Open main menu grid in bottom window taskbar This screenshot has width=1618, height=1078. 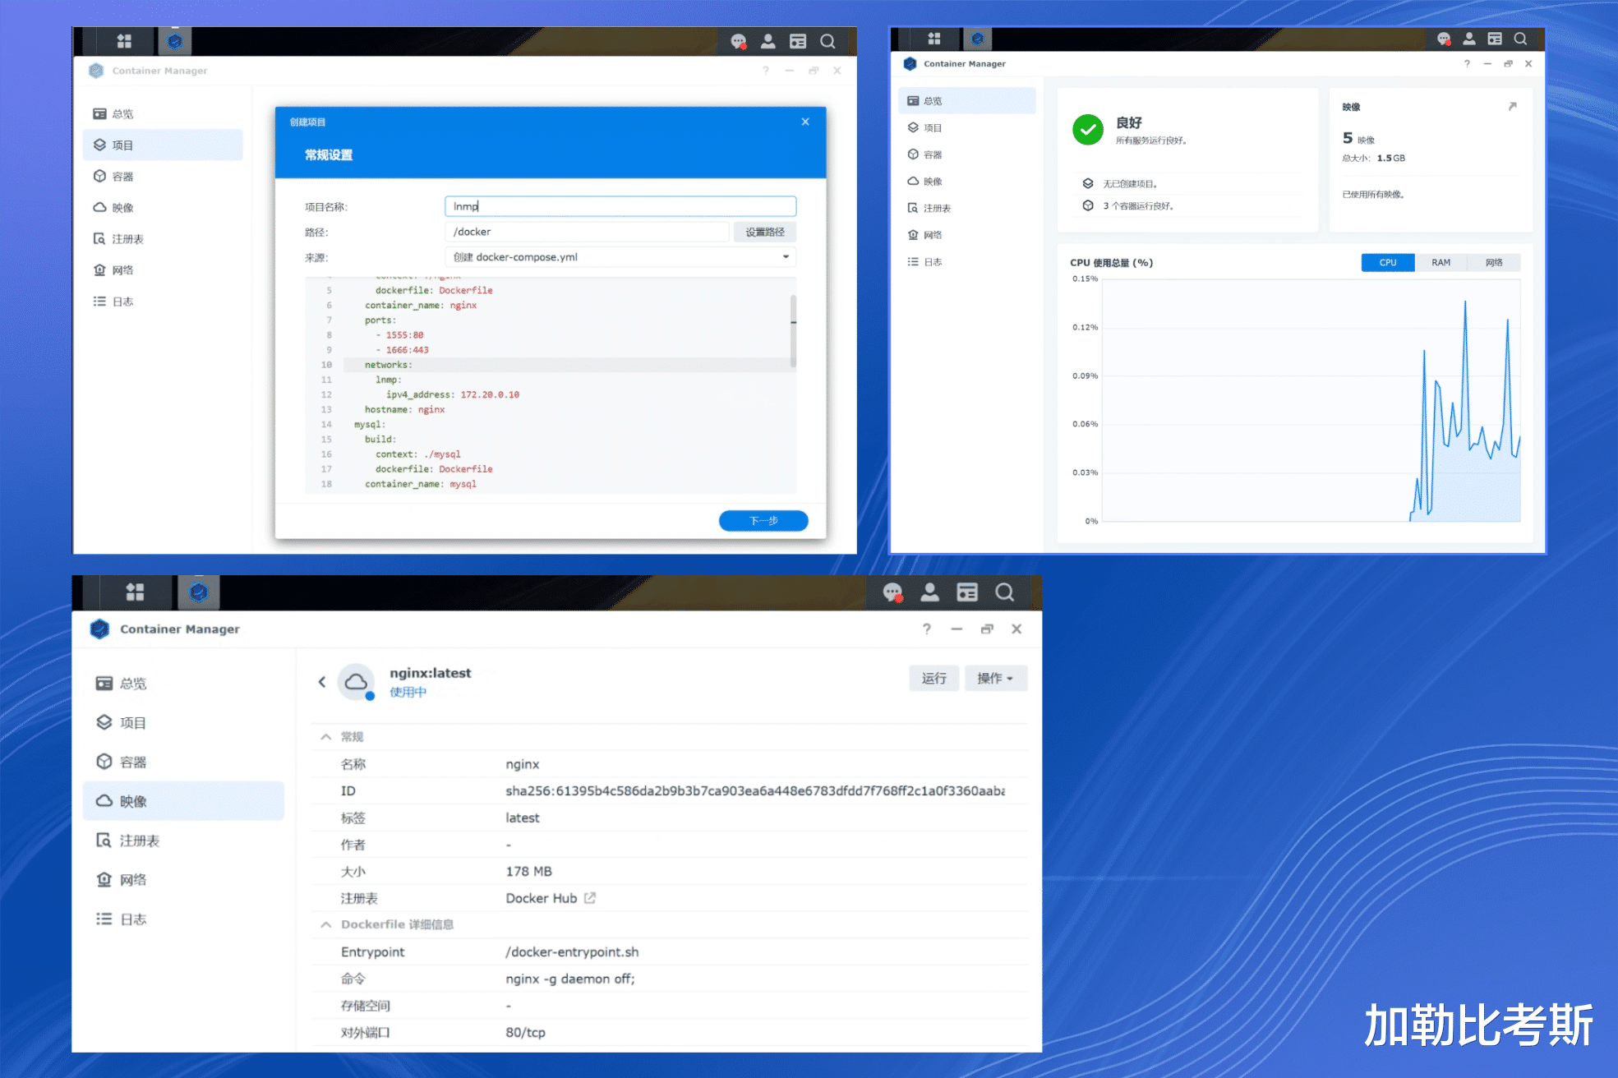(135, 592)
